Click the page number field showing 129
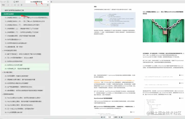 [x=109, y=117]
